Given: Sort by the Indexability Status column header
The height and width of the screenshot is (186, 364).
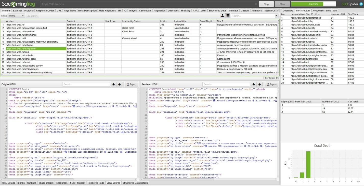Looking at the screenshot, I should click(140, 21).
